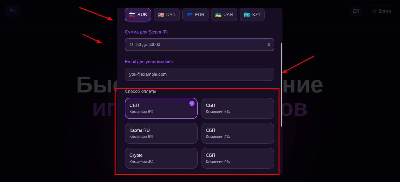Open the Войти login button
The width and height of the screenshot is (400, 182).
click(381, 11)
